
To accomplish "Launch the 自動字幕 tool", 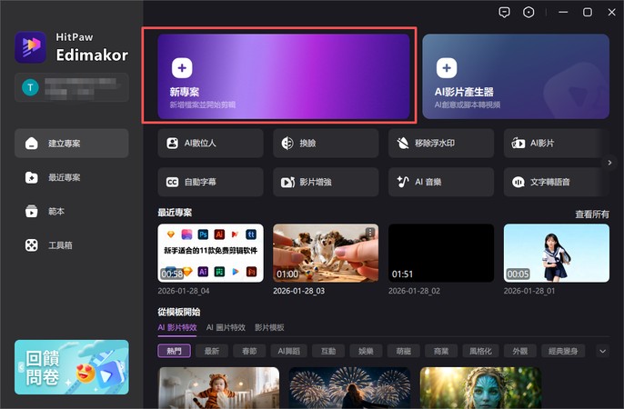I will coord(210,182).
